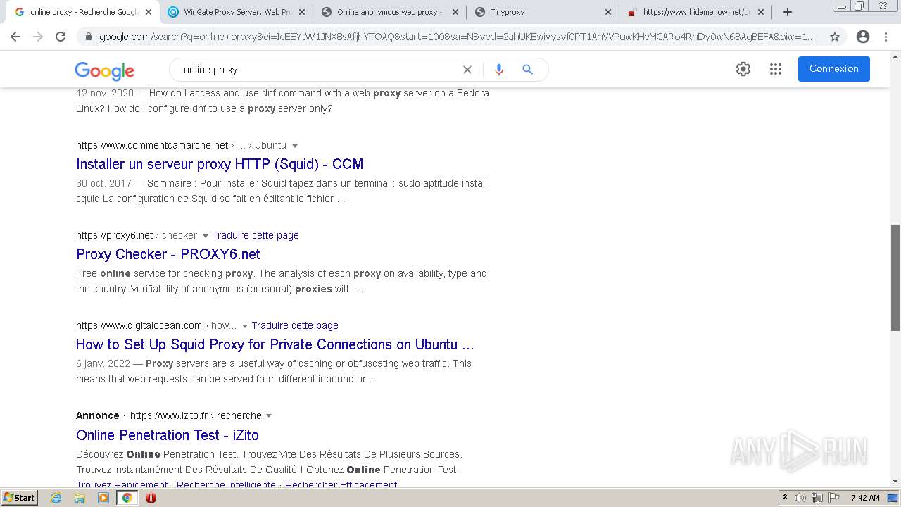Click the browser address bar URL
The height and width of the screenshot is (507, 901).
point(458,37)
